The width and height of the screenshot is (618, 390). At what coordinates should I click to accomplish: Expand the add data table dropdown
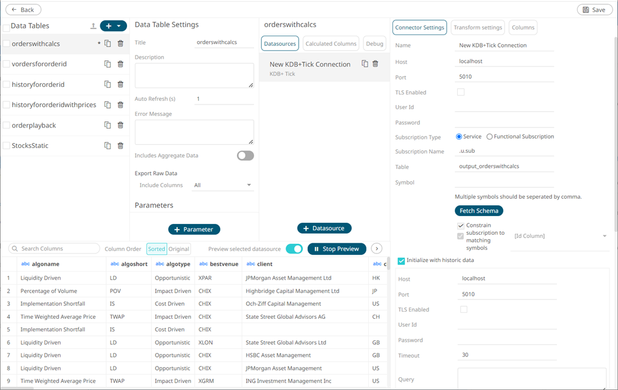[119, 26]
